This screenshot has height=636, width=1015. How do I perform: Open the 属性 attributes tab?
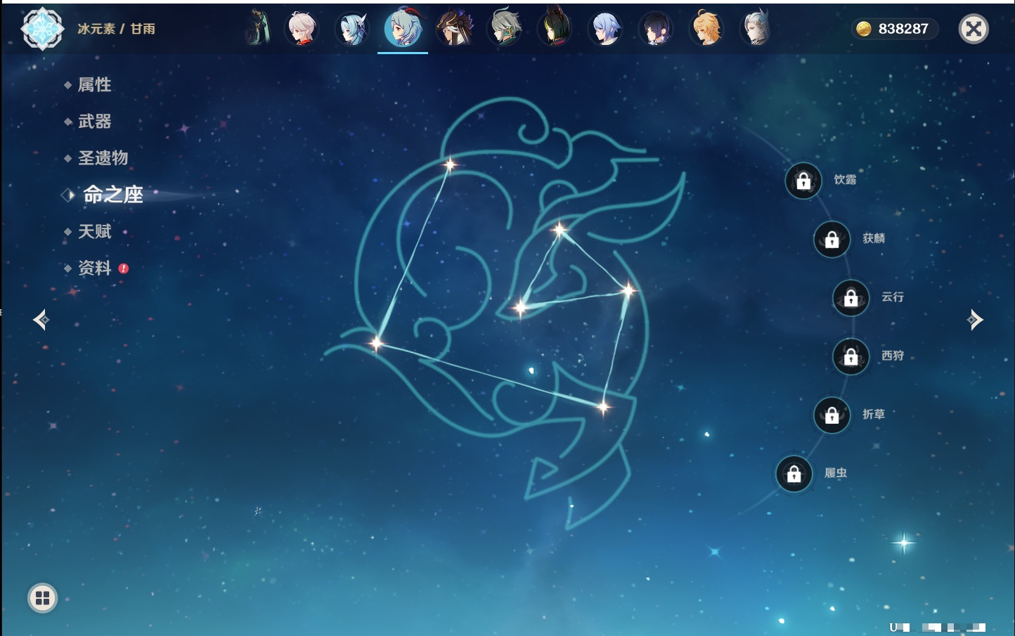(x=94, y=85)
